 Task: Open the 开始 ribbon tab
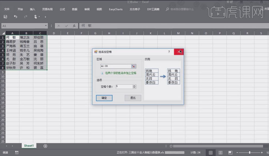[20, 9]
